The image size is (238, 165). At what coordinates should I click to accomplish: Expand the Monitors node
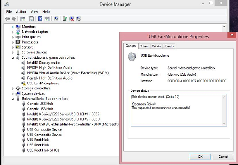(13, 27)
